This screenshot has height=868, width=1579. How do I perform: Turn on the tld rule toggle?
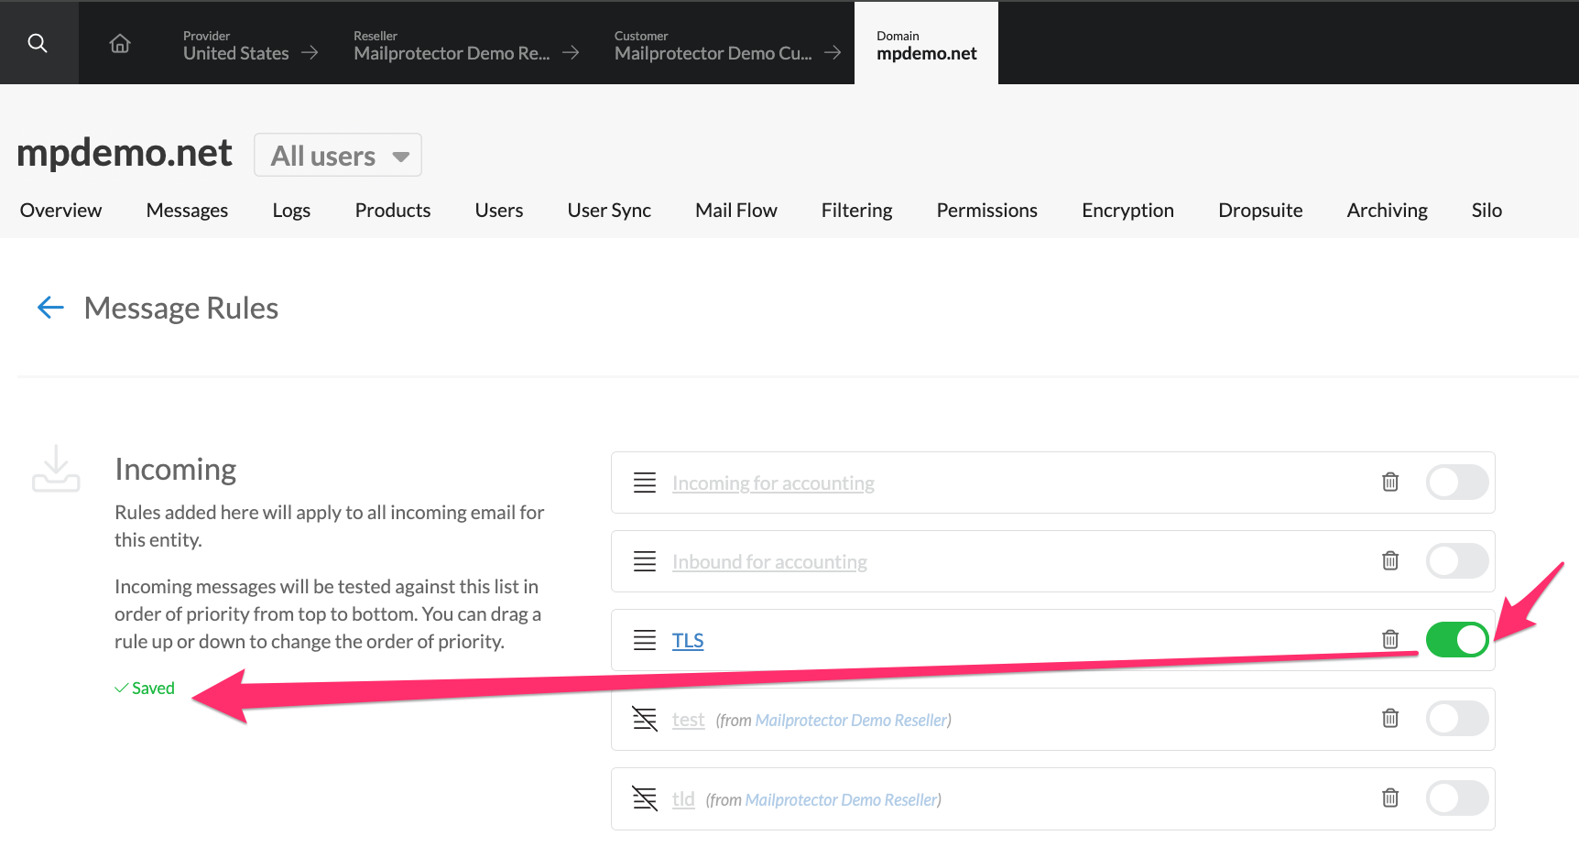[1456, 797]
